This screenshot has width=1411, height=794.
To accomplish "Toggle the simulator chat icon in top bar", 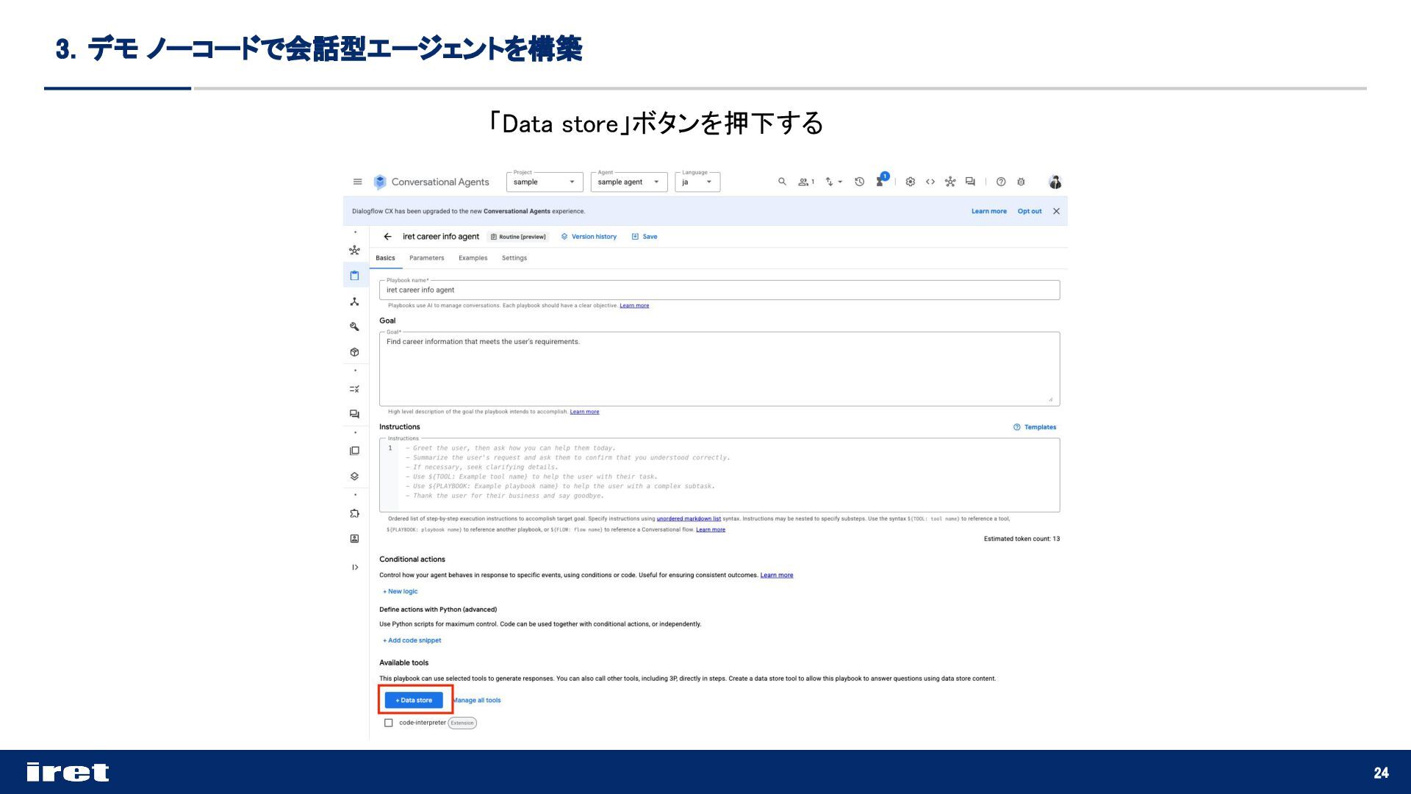I will click(970, 182).
